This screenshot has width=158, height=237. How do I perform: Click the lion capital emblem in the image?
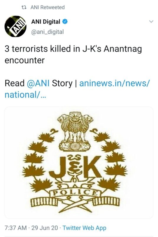75,132
